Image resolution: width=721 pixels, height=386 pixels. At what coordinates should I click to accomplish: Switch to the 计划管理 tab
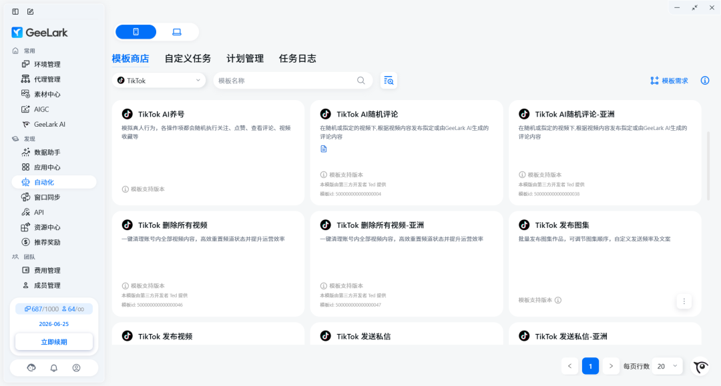245,59
